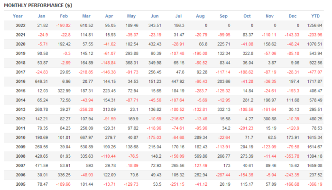The width and height of the screenshot is (332, 190).
Task: Select the 2019 year row label
Action: [20, 54]
